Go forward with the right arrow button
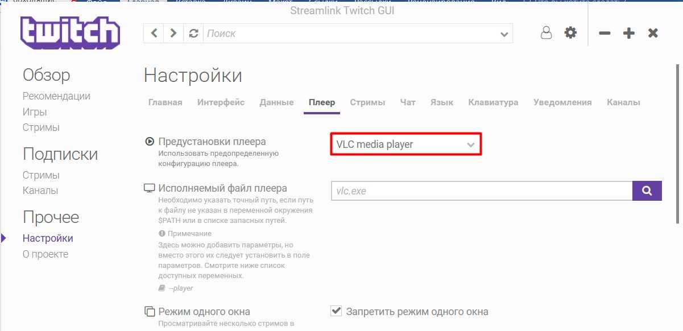 [173, 34]
